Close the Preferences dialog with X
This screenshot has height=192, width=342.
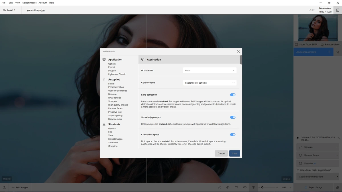tap(239, 51)
